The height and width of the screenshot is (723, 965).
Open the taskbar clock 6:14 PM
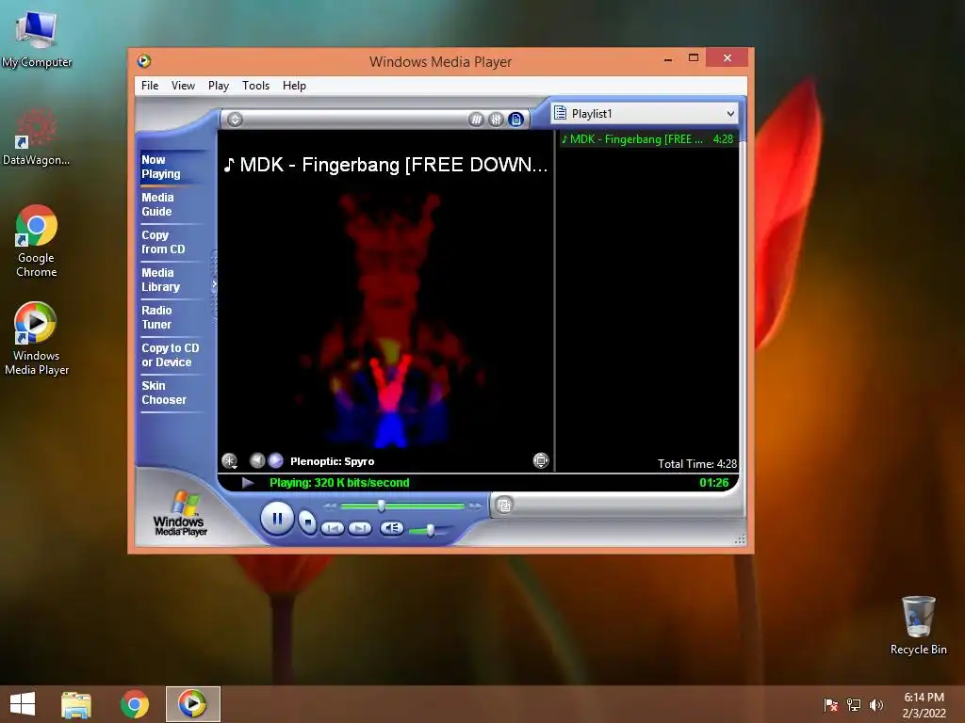(x=924, y=704)
